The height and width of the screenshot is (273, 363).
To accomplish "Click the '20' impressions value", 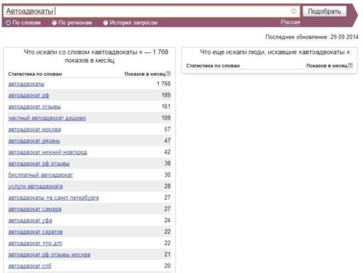I will [x=167, y=266].
